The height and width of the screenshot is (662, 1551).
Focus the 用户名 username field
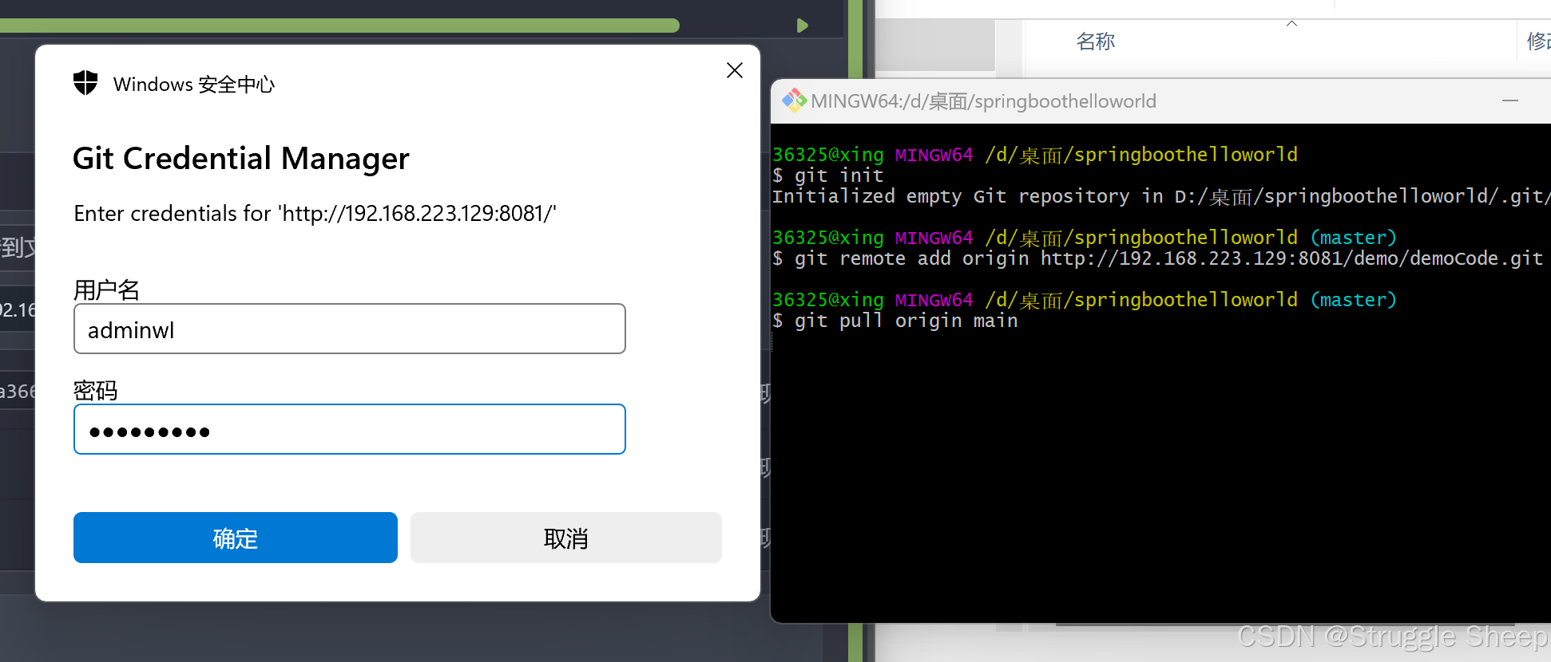[x=350, y=329]
